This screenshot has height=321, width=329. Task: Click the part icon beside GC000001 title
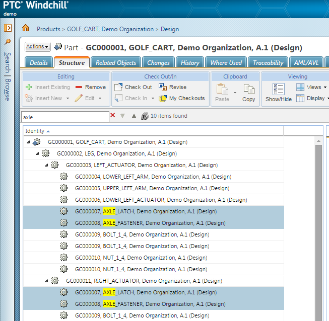pyautogui.click(x=58, y=47)
